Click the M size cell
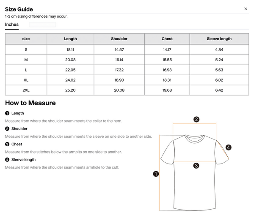 tap(26, 60)
